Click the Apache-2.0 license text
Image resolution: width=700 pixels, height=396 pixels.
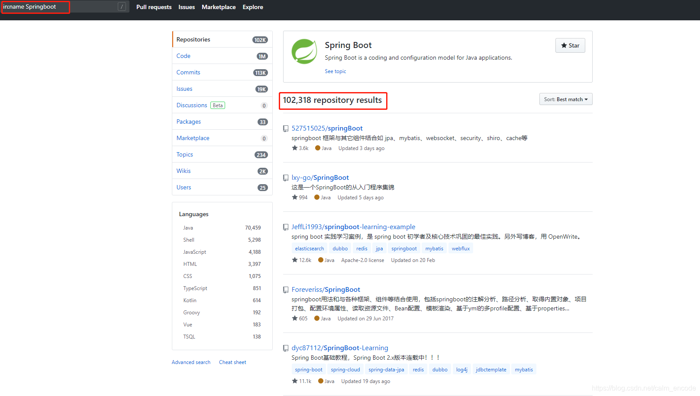click(362, 260)
